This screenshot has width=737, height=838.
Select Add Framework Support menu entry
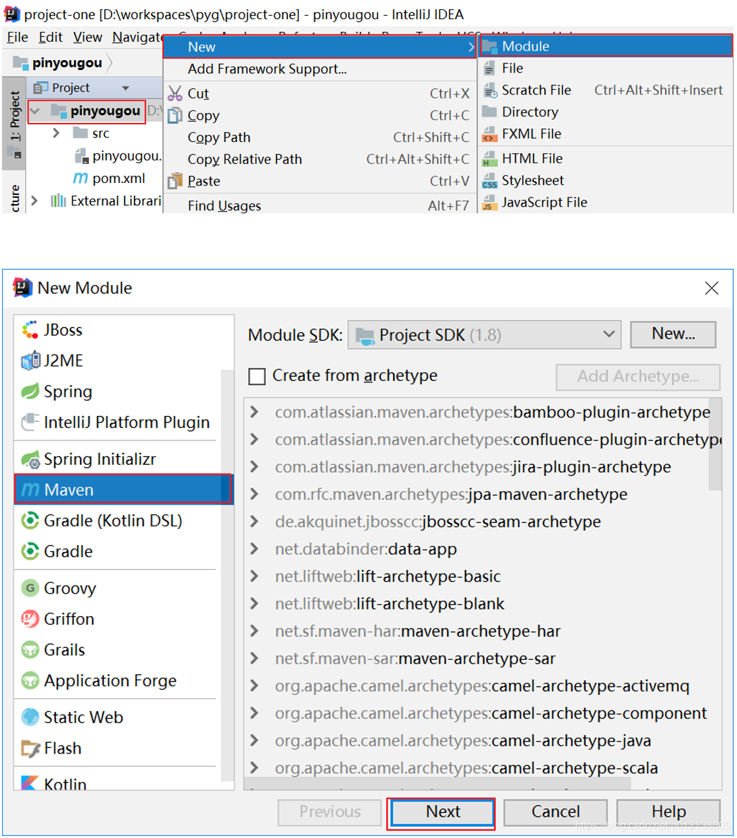[x=267, y=69]
